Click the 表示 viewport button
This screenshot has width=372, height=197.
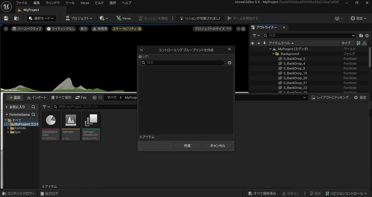coord(84,29)
